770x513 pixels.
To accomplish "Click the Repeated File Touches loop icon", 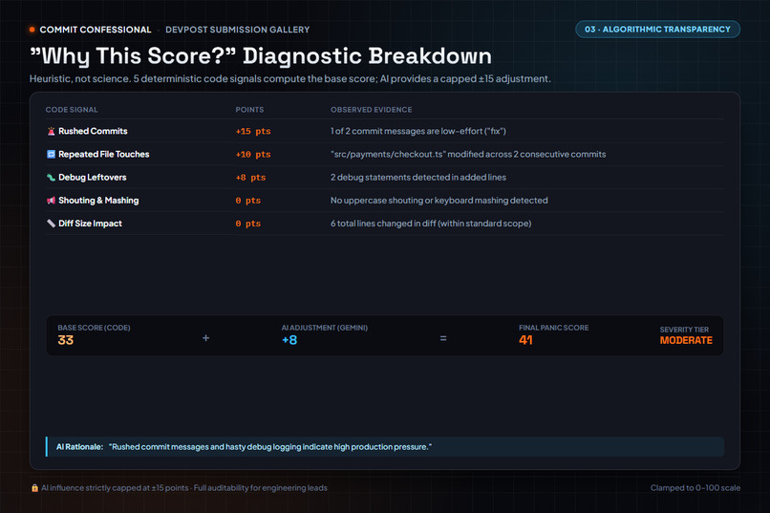I will pyautogui.click(x=51, y=154).
